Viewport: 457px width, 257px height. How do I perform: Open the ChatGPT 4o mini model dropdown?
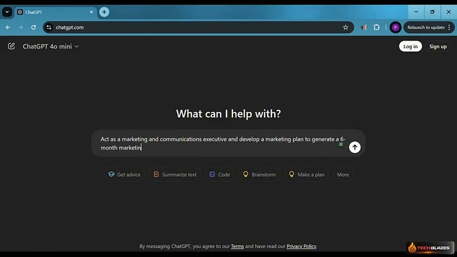click(x=51, y=46)
